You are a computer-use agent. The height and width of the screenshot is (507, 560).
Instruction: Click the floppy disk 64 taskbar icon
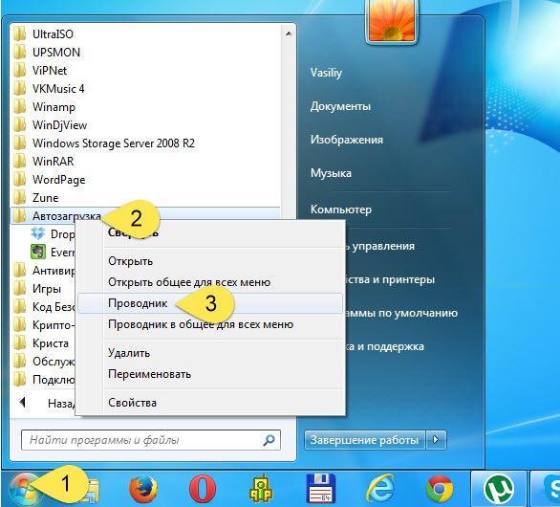[320, 488]
